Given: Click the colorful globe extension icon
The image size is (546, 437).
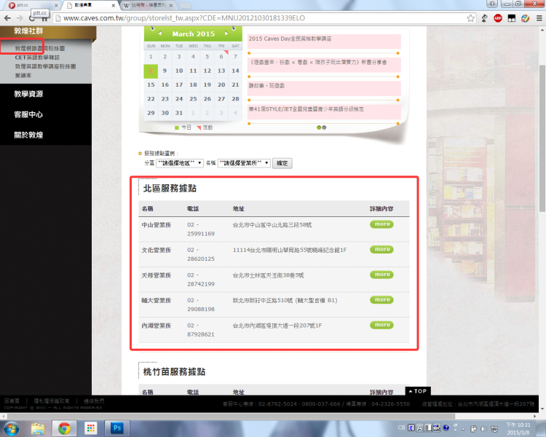Looking at the screenshot, I should tap(525, 18).
